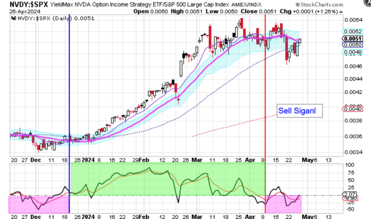Click the pink shaded zone at lower left
Screen dimensions: 371x219
(x=37, y=204)
